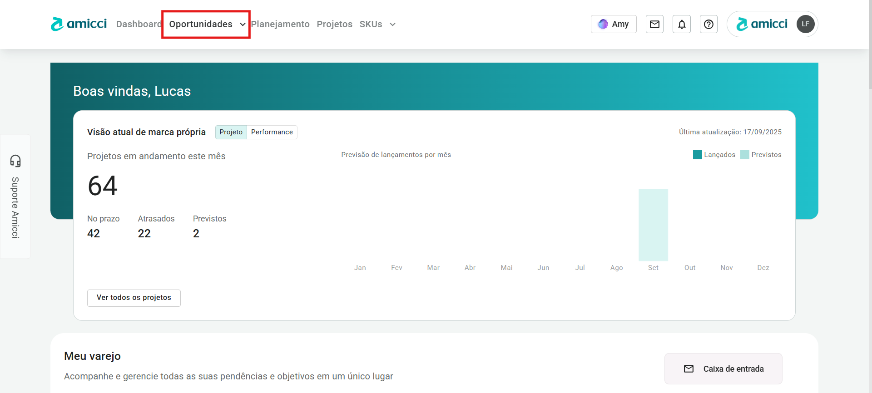Screen dimensions: 872x393
Task: Click the Ver todos os projetos button
Action: click(x=134, y=298)
